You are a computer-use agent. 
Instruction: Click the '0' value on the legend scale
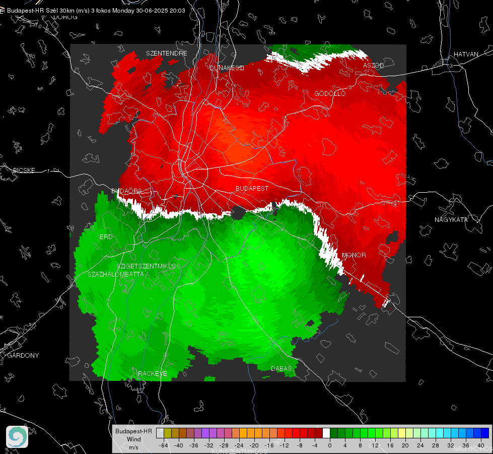click(x=329, y=445)
